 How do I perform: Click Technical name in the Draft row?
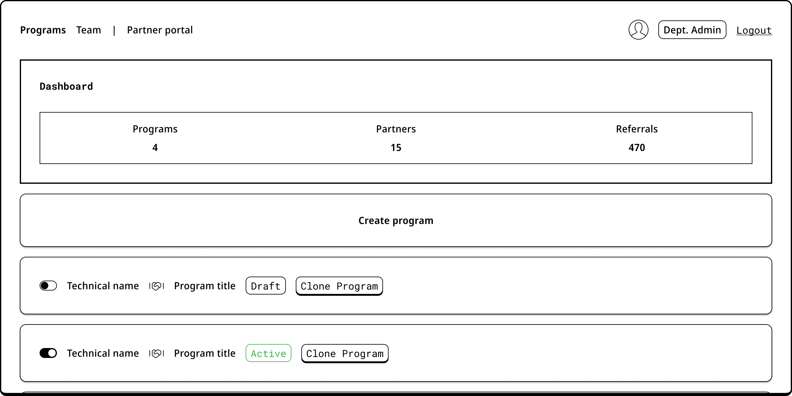click(103, 286)
